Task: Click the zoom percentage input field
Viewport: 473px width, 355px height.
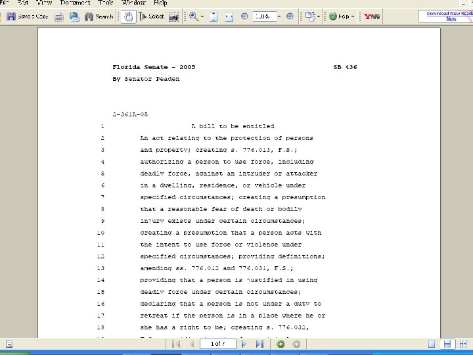Action: pyautogui.click(x=265, y=16)
